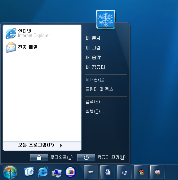Screen dimensions: 178x180
Task: Switch to the red calendar taskbar button
Action: coord(141,172)
